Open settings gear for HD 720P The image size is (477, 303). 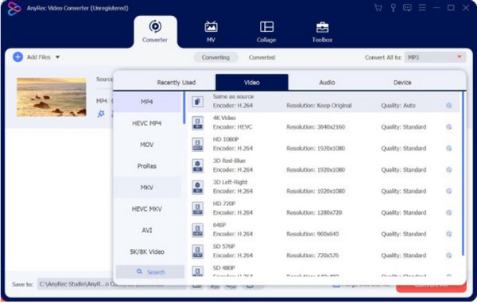point(448,212)
